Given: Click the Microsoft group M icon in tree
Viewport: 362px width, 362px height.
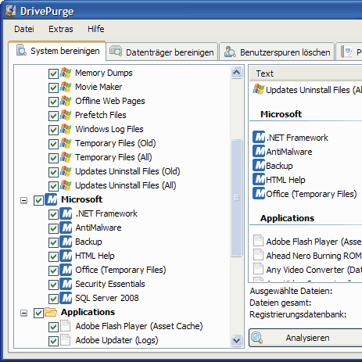Looking at the screenshot, I should coord(52,199).
